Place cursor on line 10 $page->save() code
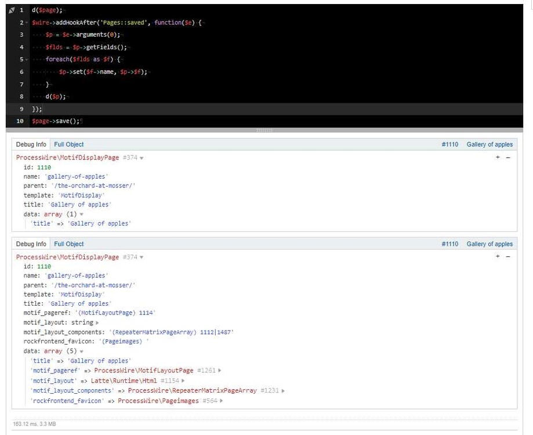 [x=56, y=121]
